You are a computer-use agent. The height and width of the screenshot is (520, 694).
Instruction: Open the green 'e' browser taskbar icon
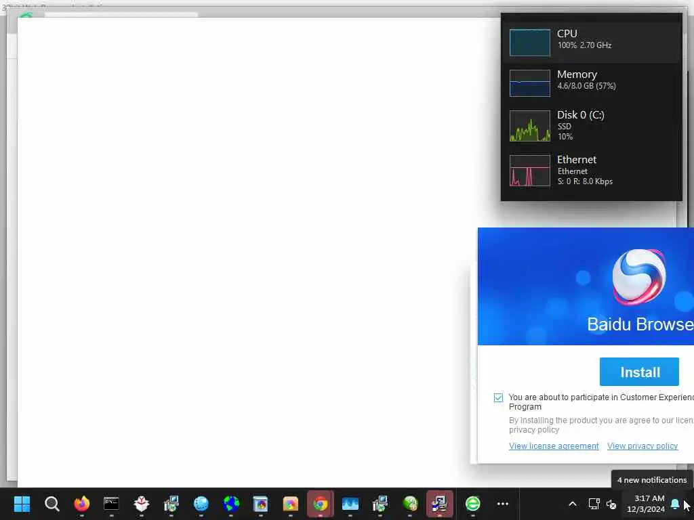[x=472, y=504]
